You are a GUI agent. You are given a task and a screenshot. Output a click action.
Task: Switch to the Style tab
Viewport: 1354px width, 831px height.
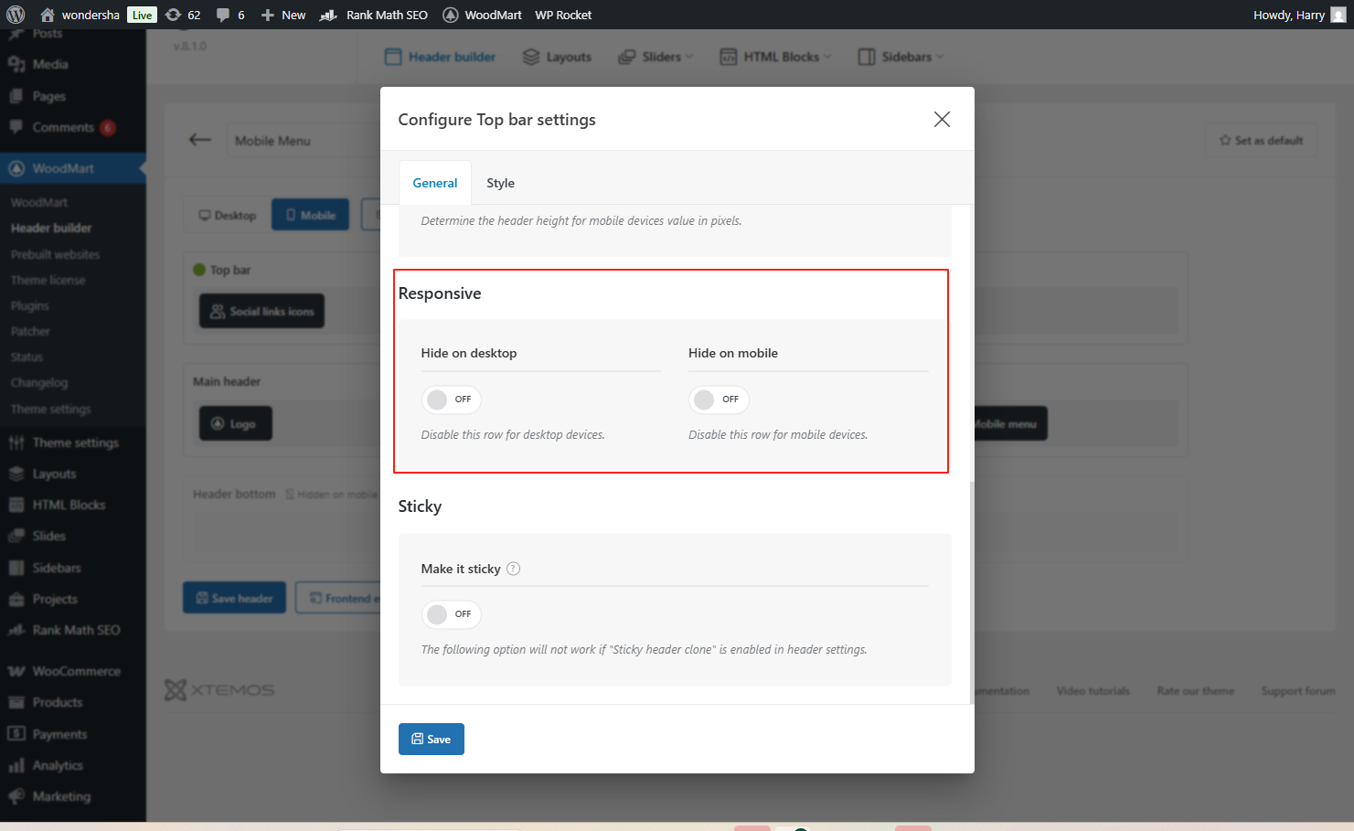point(500,183)
